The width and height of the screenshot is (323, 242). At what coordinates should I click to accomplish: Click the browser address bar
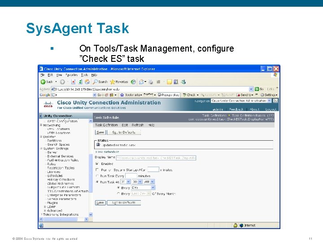pyautogui.click(x=150, y=89)
